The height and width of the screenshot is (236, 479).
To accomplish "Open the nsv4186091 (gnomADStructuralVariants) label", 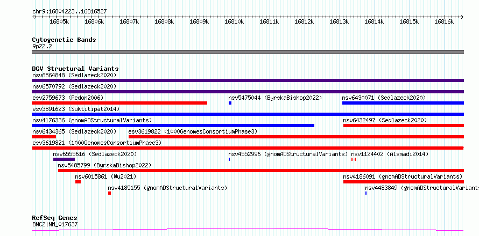I will point(403,176).
